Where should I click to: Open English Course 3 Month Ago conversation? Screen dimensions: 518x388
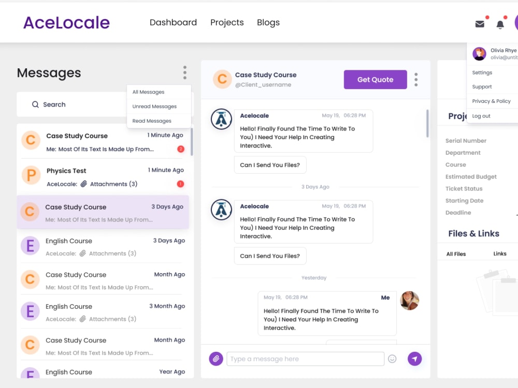(103, 312)
